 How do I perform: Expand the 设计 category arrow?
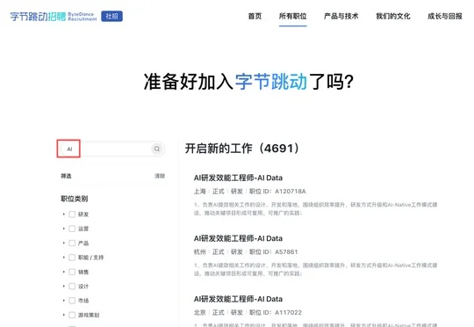[64, 287]
